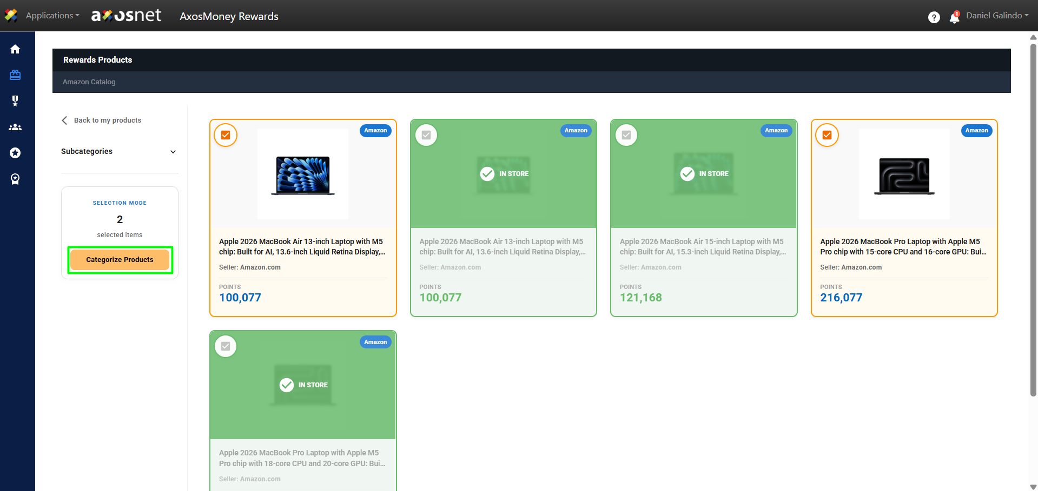Open the people group sidebar icon
Image resolution: width=1038 pixels, height=491 pixels.
pos(15,127)
